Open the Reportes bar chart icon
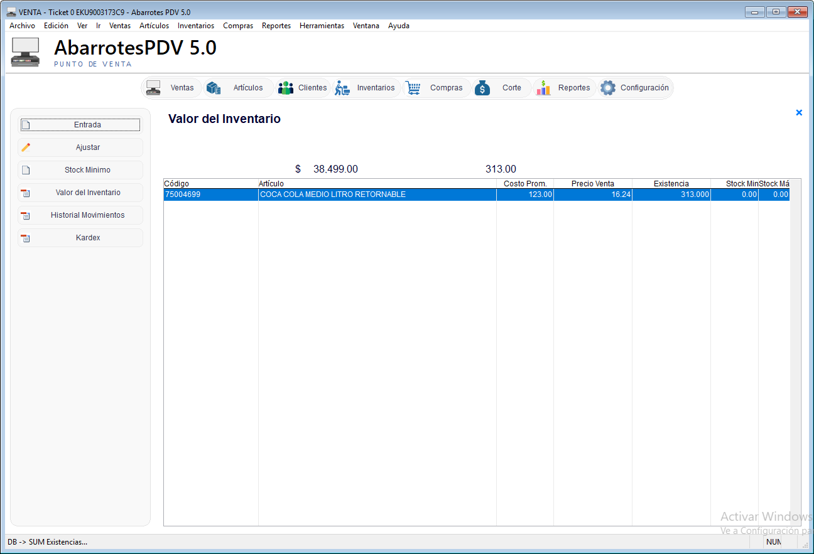814x554 pixels. 543,88
